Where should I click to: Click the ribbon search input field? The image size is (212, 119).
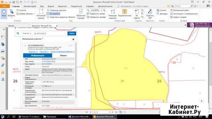[x=183, y=6]
